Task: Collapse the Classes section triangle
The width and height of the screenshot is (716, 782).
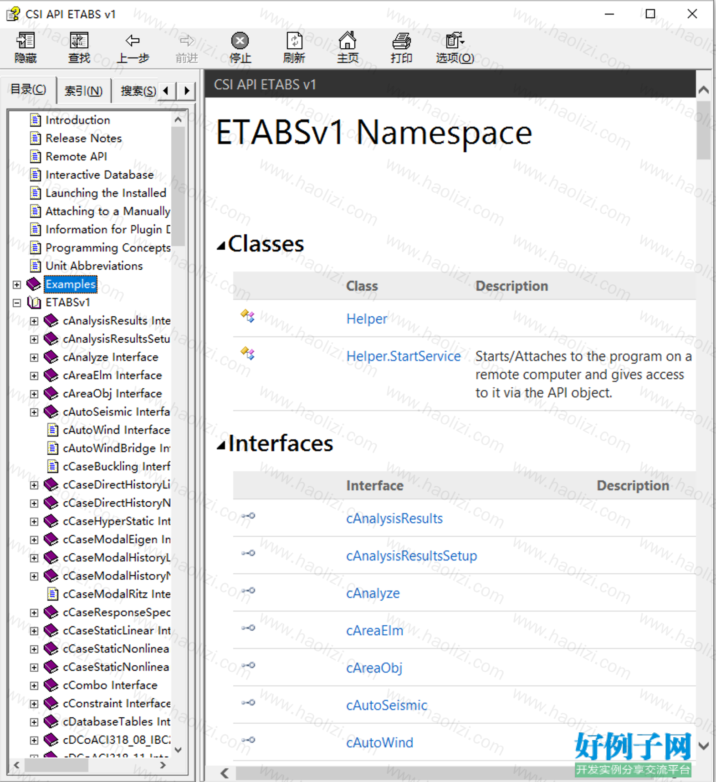Action: [221, 247]
